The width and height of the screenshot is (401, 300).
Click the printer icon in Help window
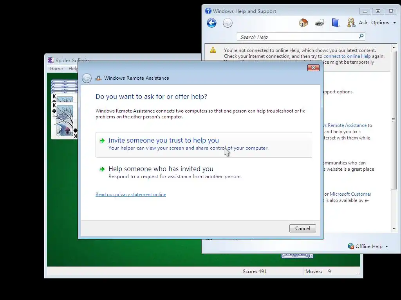[x=320, y=23]
